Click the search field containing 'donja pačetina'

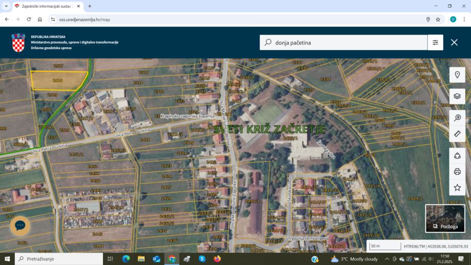343,43
